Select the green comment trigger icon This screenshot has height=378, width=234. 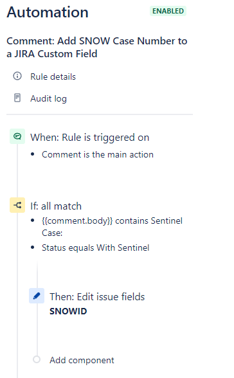17,136
